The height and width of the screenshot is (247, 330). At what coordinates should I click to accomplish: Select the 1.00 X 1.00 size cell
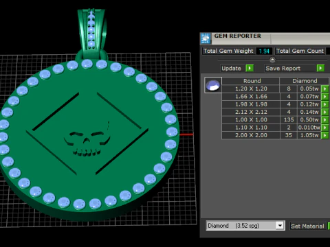pyautogui.click(x=251, y=120)
